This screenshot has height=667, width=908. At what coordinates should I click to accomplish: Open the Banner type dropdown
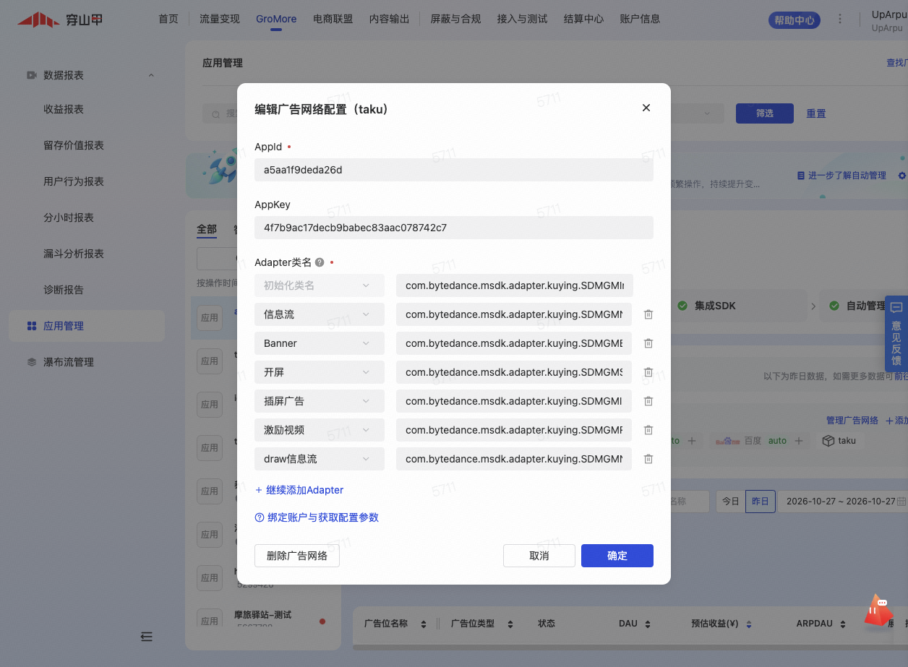coord(320,343)
